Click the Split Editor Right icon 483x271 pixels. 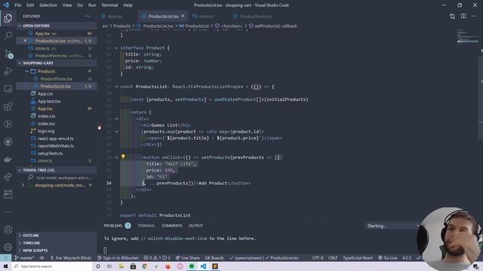click(x=463, y=16)
